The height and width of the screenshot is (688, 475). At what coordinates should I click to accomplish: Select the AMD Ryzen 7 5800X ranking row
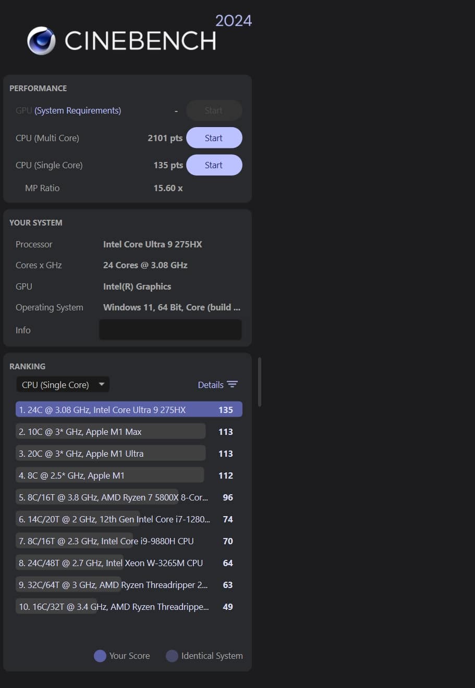point(113,497)
